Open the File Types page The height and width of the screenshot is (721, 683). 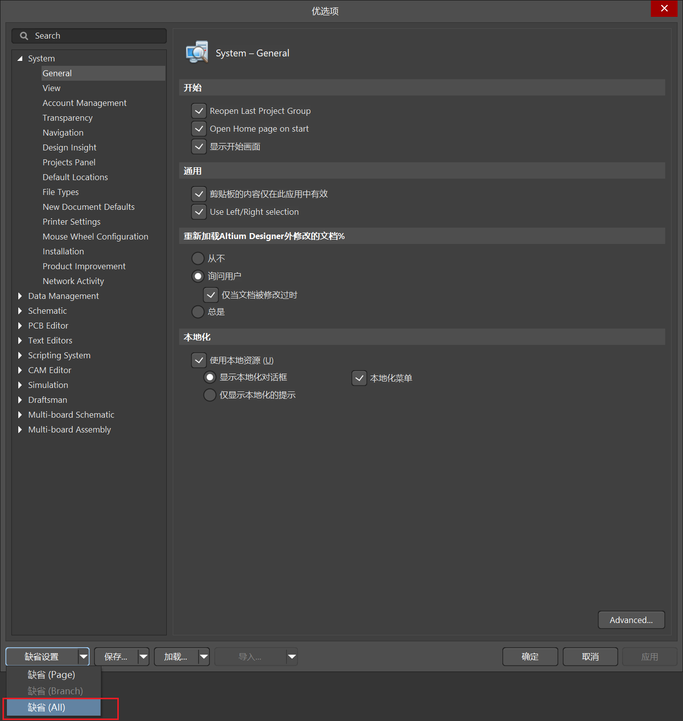60,192
